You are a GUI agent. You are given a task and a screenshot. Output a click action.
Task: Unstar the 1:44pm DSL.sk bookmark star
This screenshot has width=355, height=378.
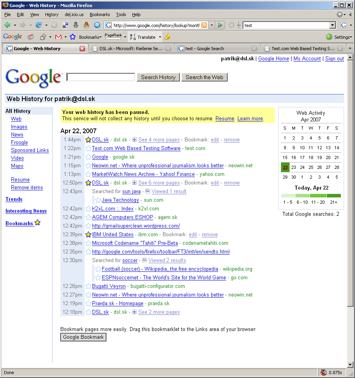(x=88, y=139)
